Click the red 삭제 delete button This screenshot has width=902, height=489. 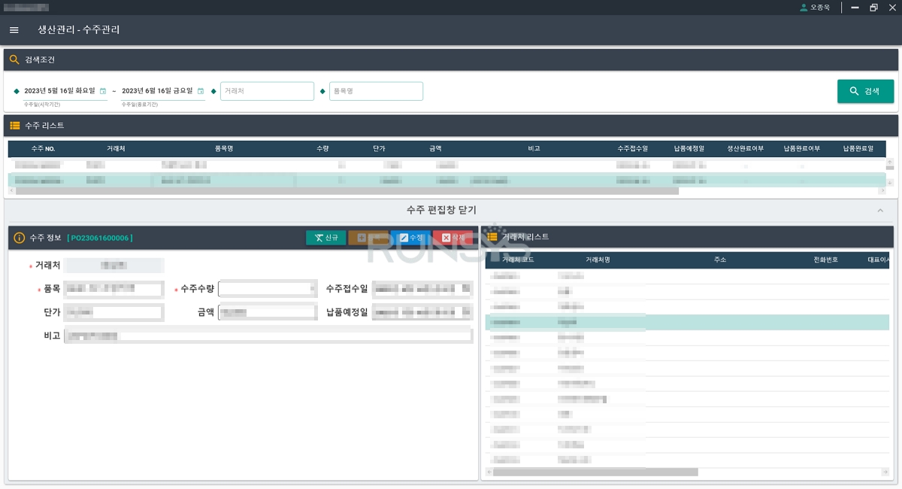click(x=453, y=238)
